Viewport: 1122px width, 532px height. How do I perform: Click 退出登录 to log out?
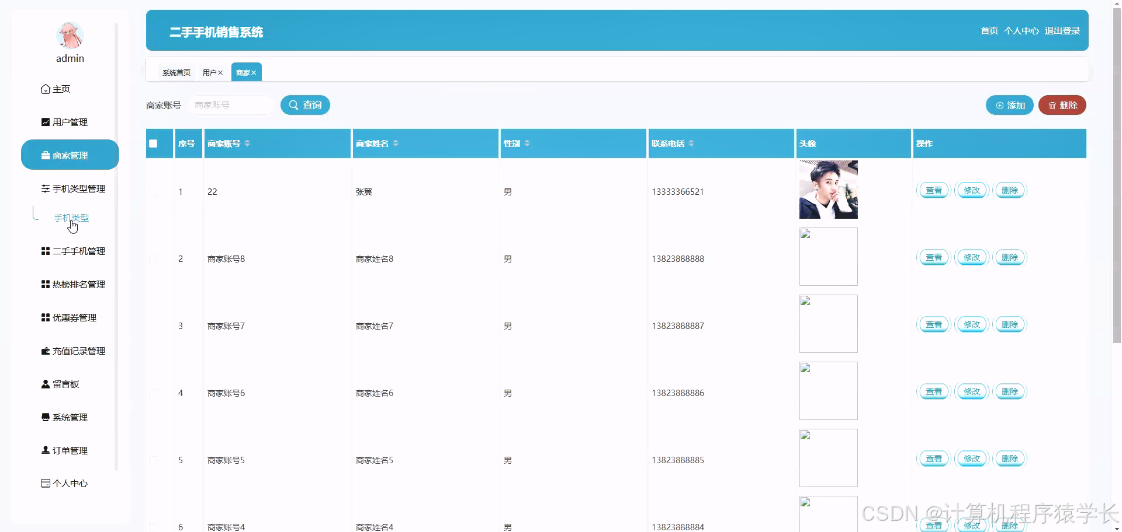coord(1062,31)
